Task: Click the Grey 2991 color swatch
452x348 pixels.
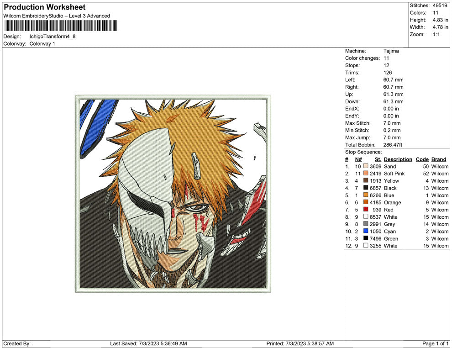Action: coord(366,224)
